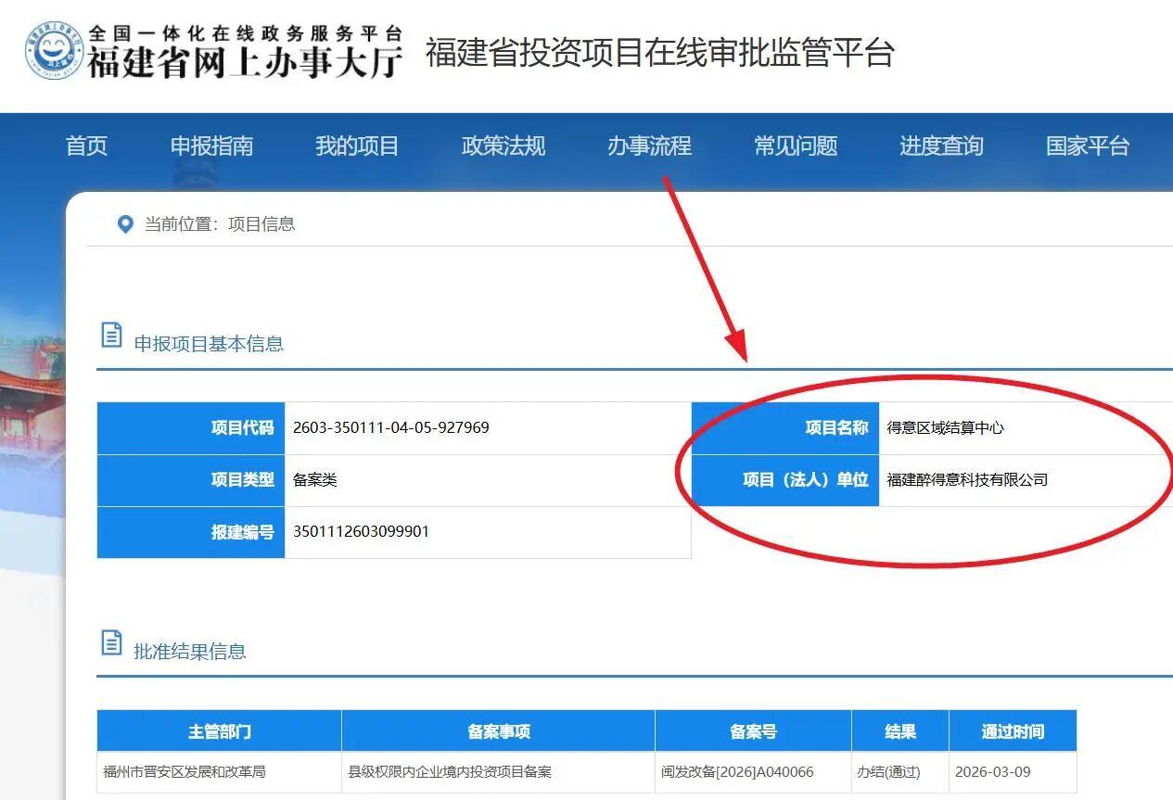The height and width of the screenshot is (800, 1173).
Task: Click the location pin icon beside 当前位置
Action: [x=126, y=222]
